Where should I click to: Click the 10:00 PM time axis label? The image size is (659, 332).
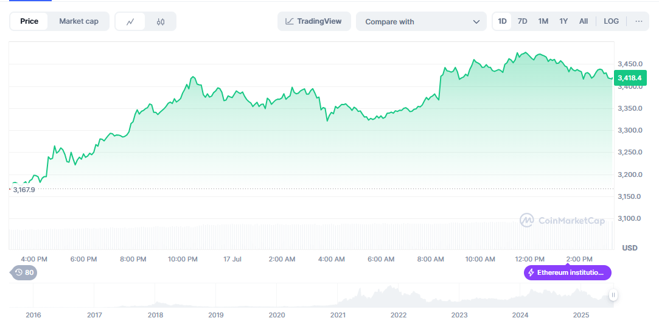tap(183, 260)
